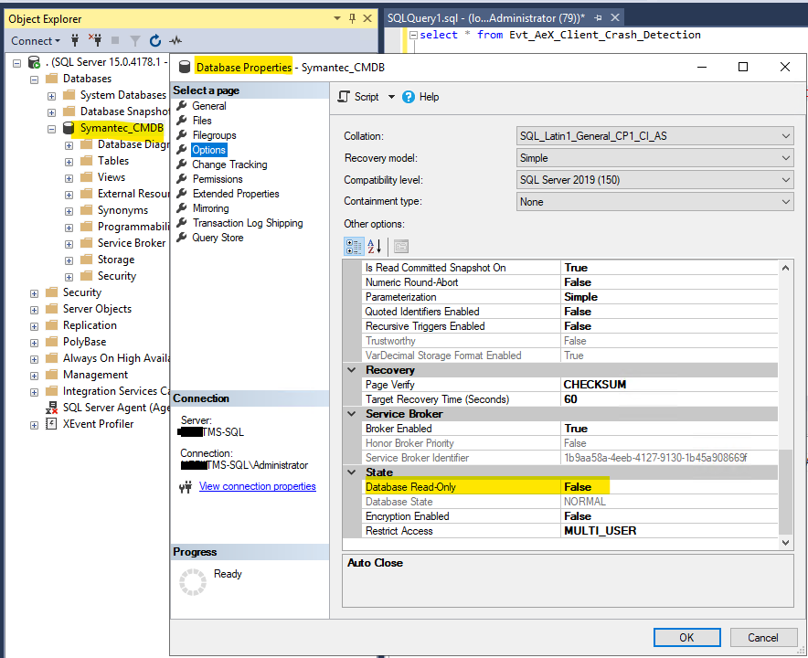Select the Database Read-Only False value
808x658 pixels.
578,487
